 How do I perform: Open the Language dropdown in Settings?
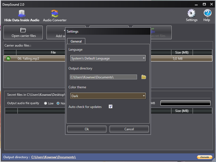point(108,58)
